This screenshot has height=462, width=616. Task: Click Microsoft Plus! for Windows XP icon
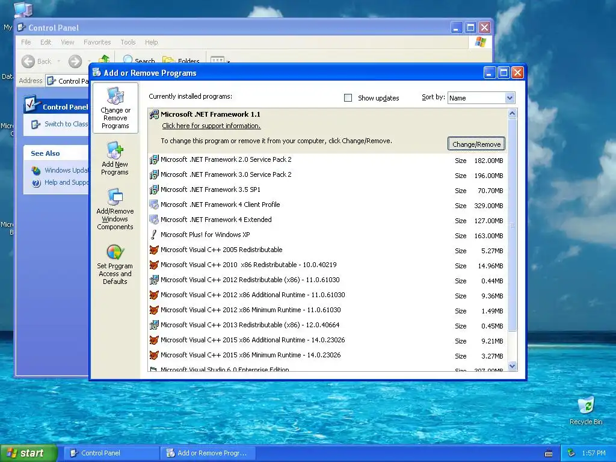154,235
